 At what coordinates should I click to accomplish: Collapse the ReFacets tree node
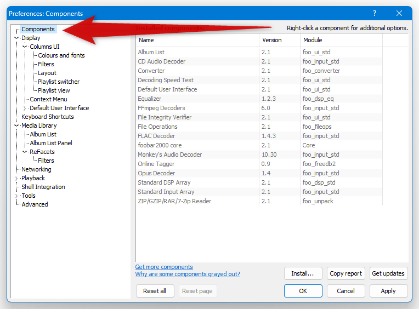point(25,152)
